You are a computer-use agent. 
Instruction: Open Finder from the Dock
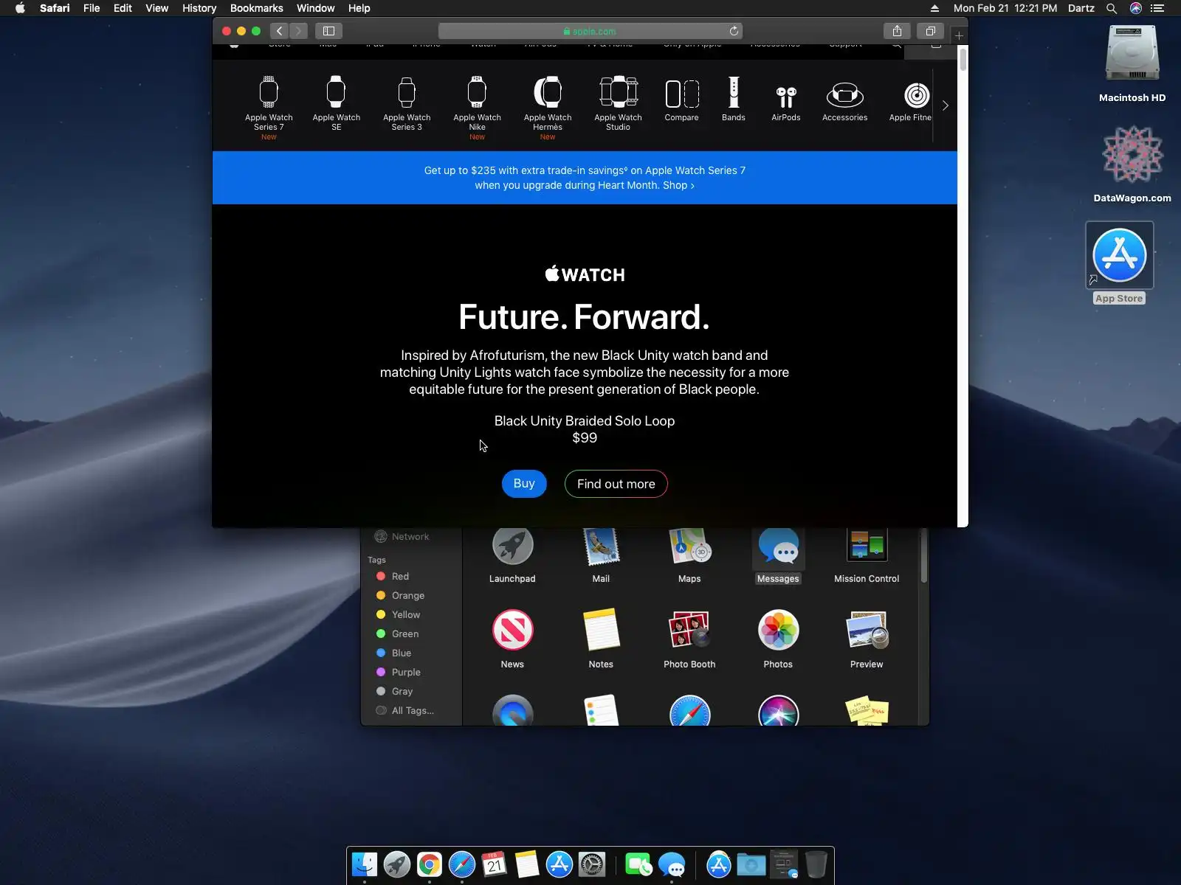(x=365, y=864)
